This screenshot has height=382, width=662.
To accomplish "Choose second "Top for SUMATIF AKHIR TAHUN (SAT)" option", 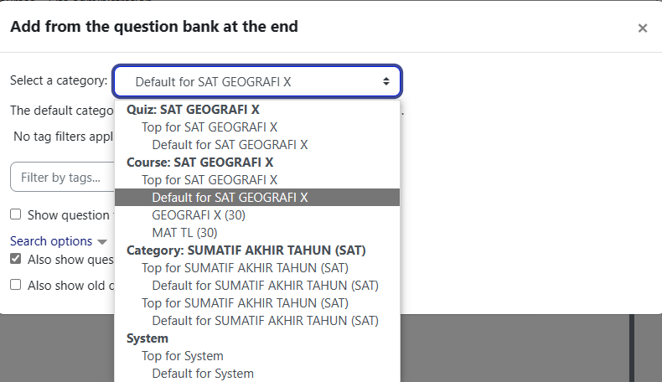I will click(245, 303).
